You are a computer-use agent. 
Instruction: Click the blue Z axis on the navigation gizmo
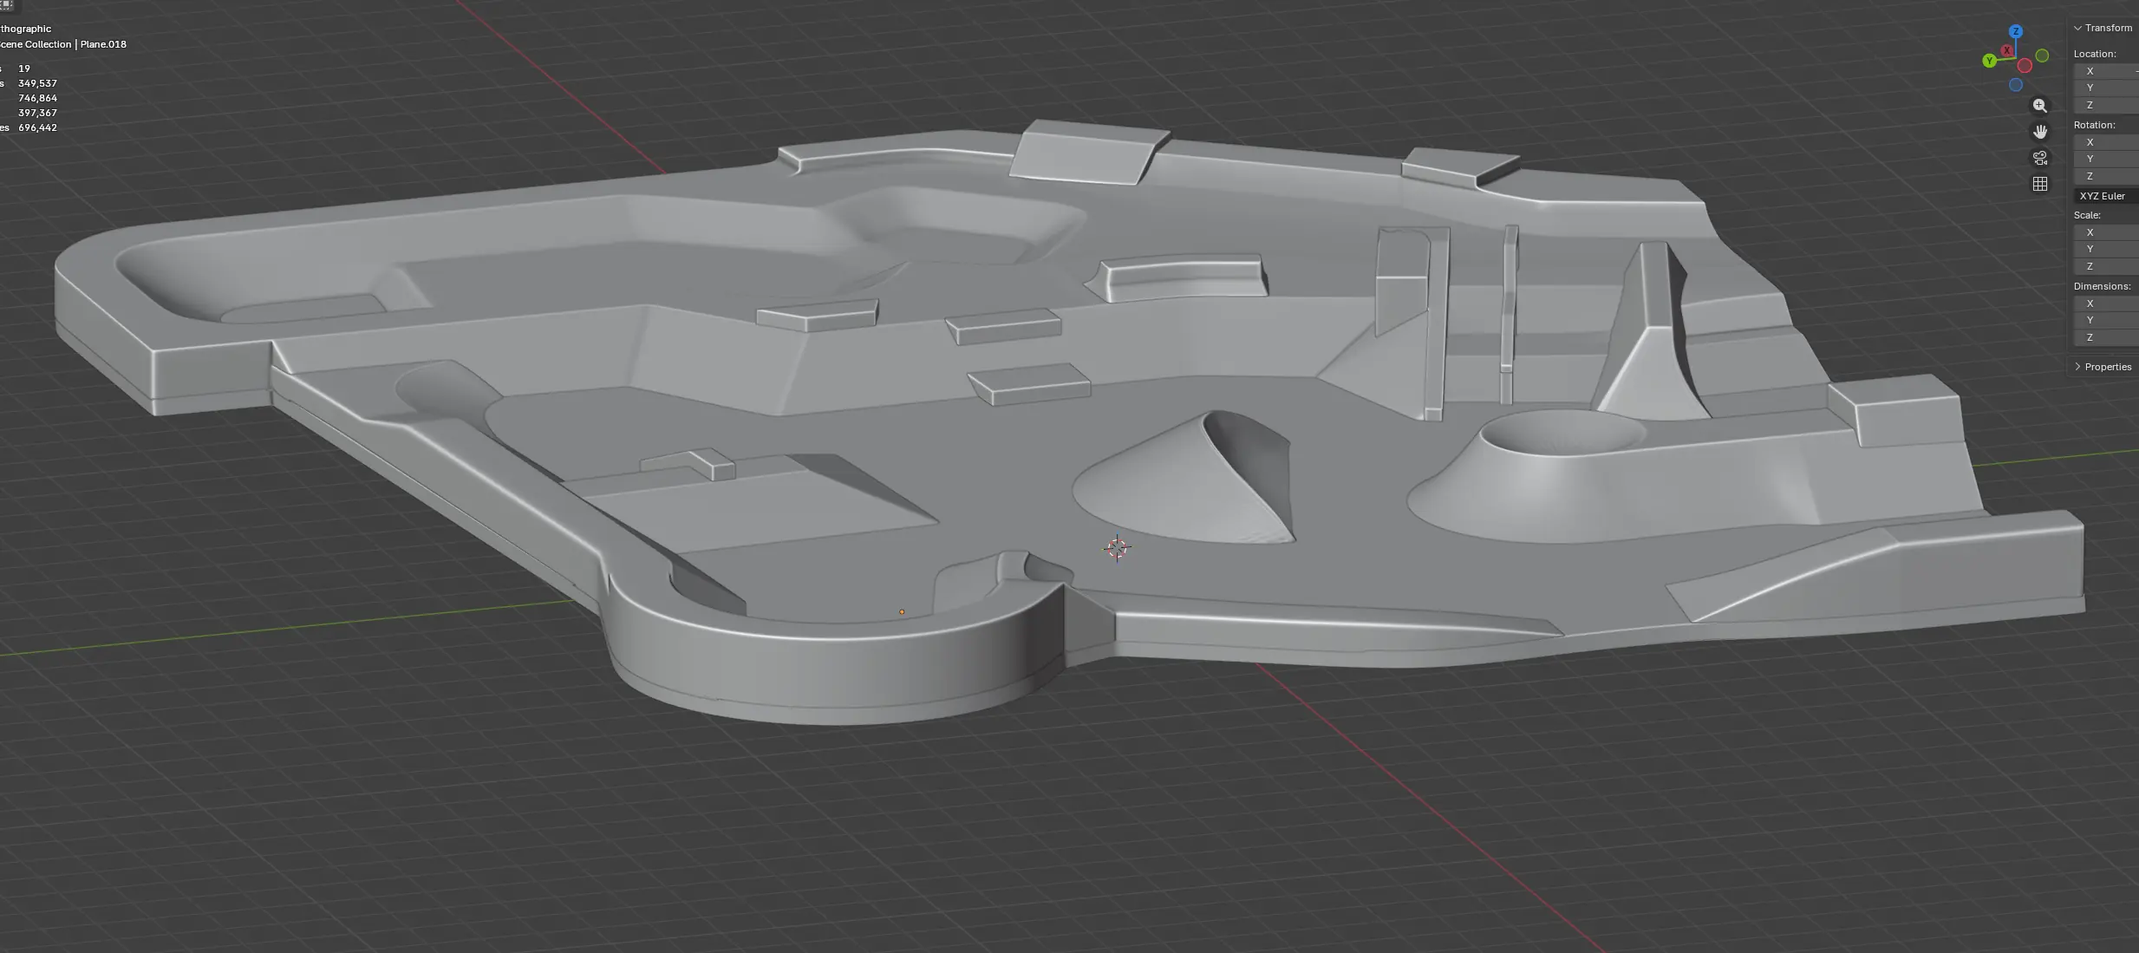[2016, 31]
